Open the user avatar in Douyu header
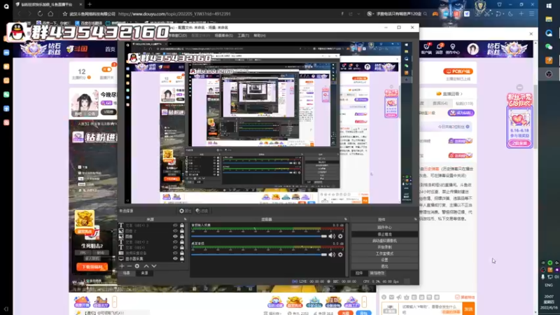The height and width of the screenshot is (315, 560). 473,49
